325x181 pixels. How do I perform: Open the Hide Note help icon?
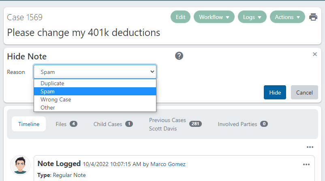[x=179, y=56]
